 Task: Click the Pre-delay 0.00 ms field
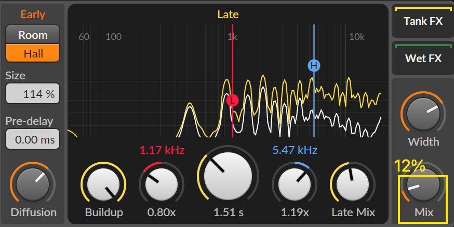pos(33,139)
